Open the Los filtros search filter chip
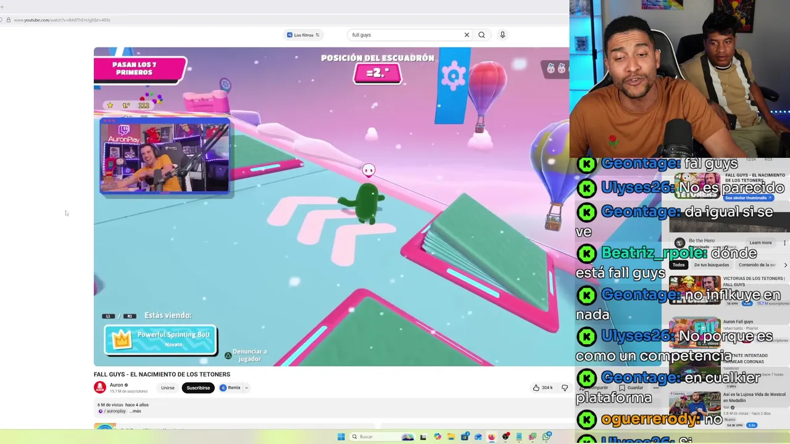This screenshot has width=790, height=444. coord(302,35)
